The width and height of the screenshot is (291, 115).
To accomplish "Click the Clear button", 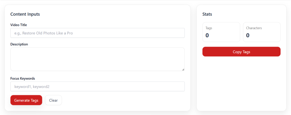I will (x=53, y=100).
